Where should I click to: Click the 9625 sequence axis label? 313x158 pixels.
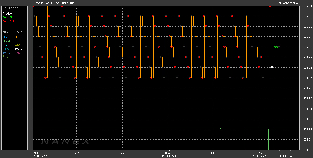click(259, 153)
